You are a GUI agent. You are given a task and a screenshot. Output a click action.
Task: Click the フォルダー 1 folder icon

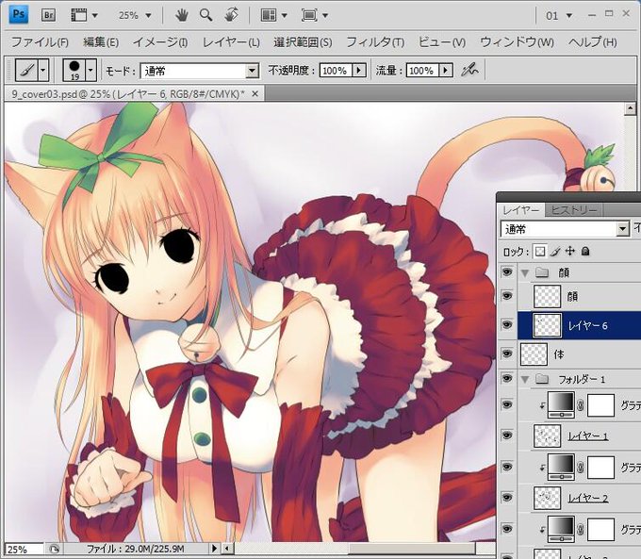click(542, 379)
